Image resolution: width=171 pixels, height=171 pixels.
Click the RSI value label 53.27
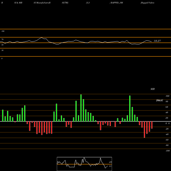pyautogui.click(x=157, y=41)
